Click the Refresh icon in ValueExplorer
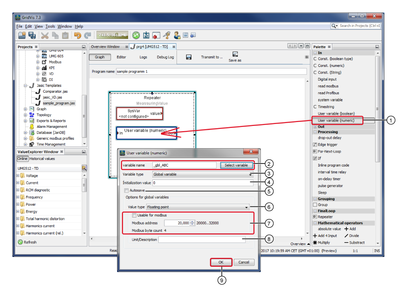401x289 pixels. (20, 242)
